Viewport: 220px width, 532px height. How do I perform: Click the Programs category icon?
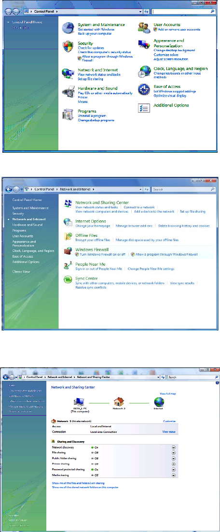(68, 115)
